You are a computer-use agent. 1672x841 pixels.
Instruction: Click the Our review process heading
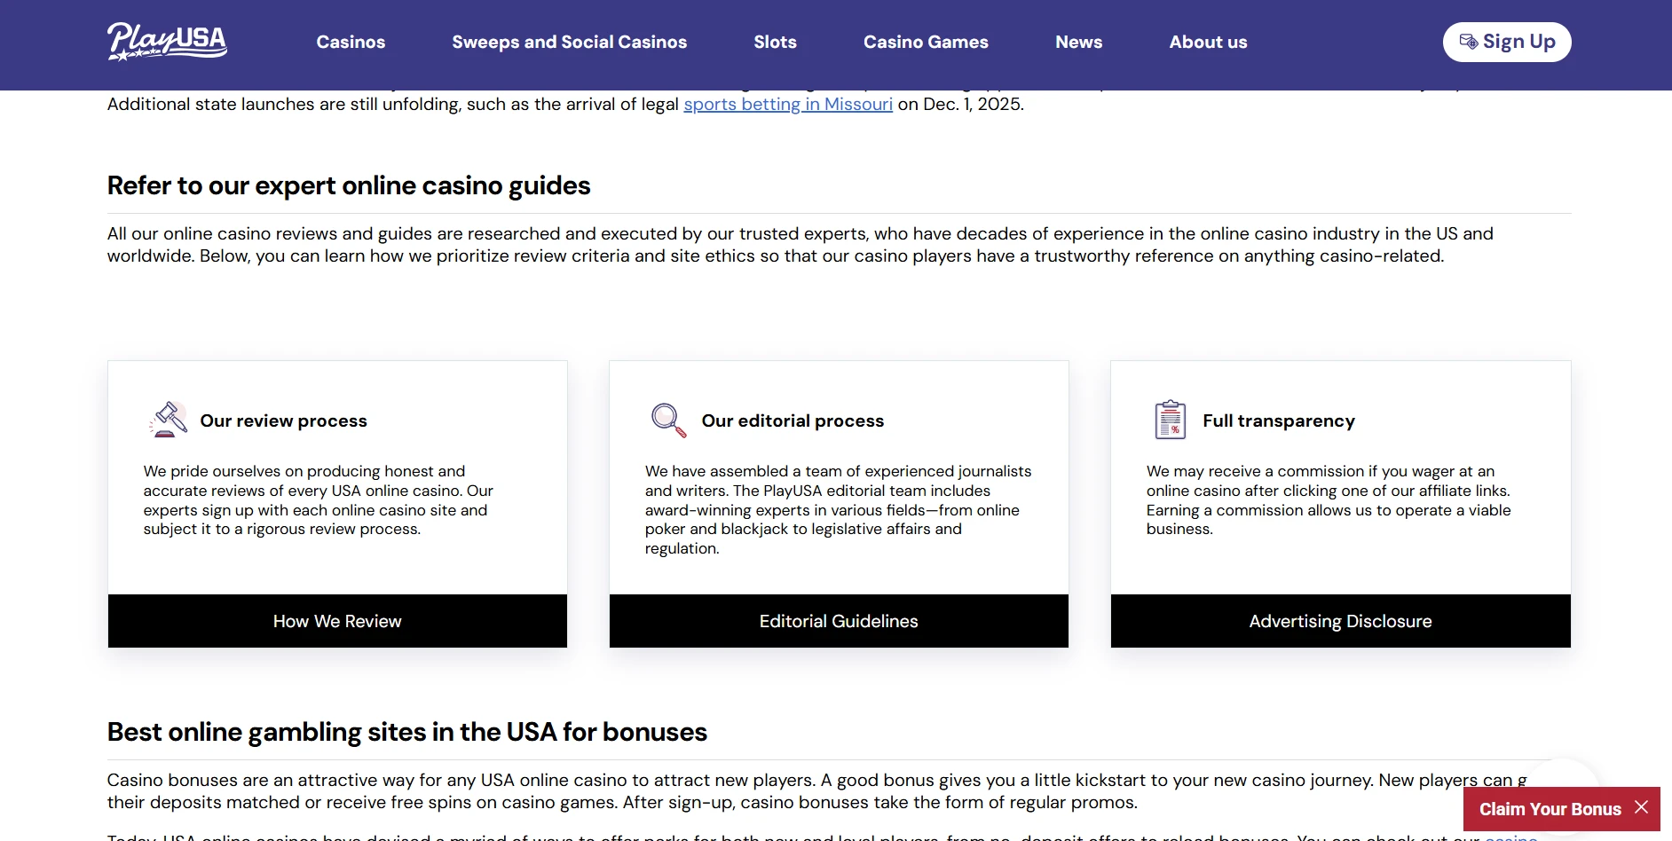283,420
